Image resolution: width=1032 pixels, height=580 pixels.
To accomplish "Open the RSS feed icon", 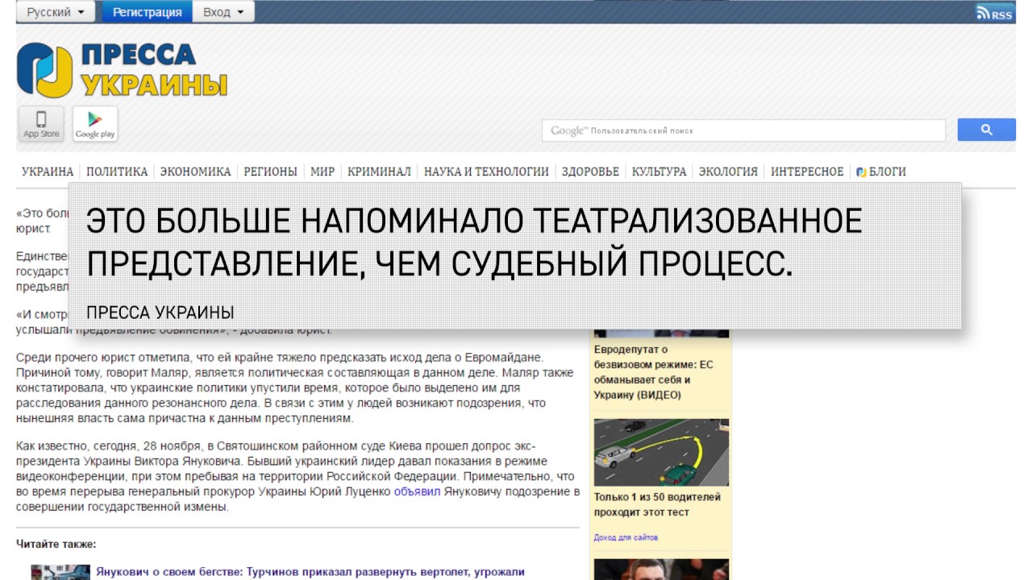I will pos(994,13).
